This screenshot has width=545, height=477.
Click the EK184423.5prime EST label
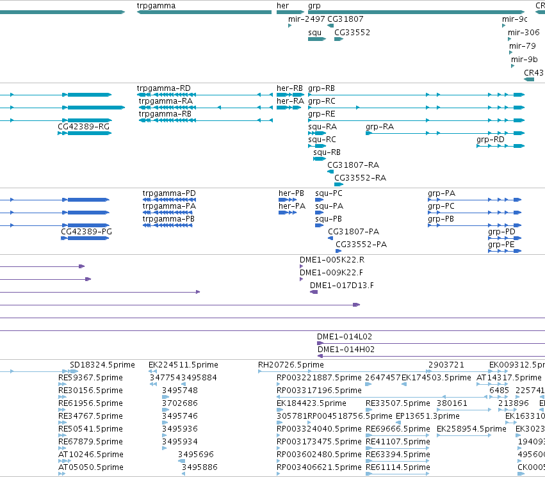pyautogui.click(x=311, y=404)
